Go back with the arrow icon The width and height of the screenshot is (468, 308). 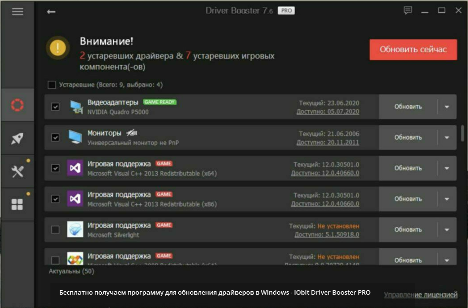tap(51, 12)
